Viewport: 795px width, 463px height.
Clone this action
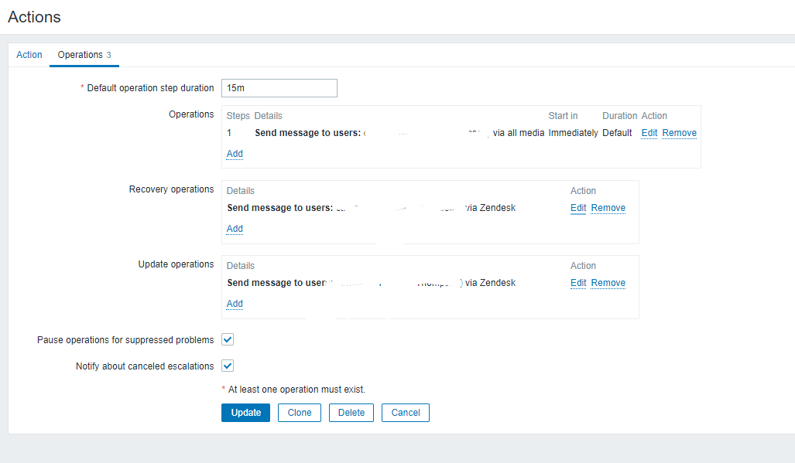(x=299, y=412)
